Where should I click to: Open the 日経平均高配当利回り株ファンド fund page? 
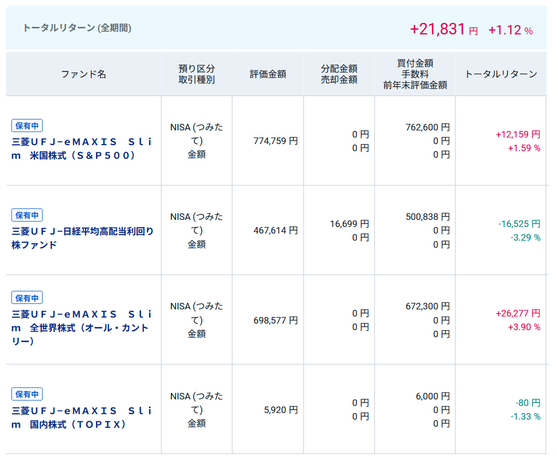[82, 238]
